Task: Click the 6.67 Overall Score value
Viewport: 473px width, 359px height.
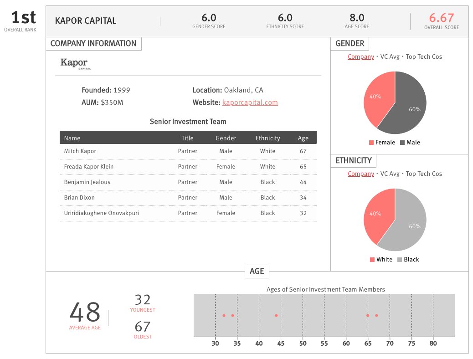Action: click(441, 18)
